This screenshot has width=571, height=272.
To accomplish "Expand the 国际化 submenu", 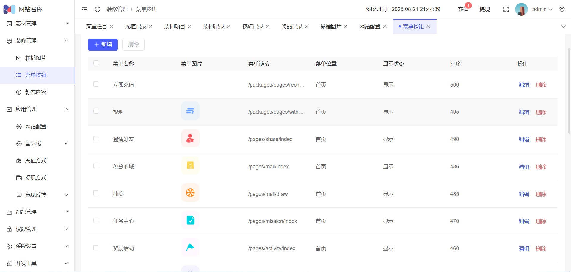I will [42, 143].
